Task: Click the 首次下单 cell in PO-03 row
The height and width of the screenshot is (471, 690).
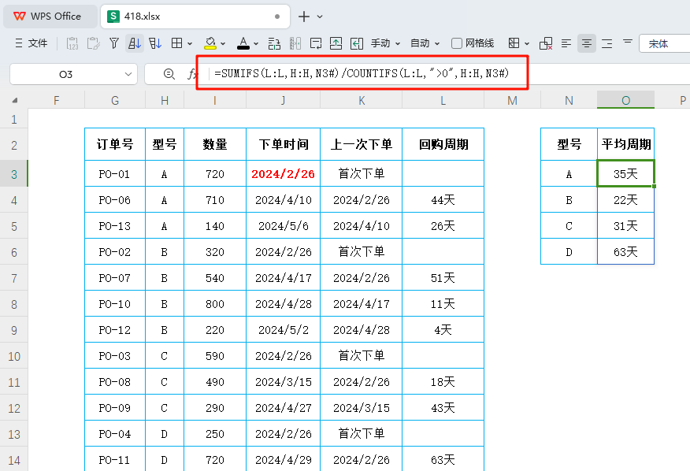Action: pos(362,356)
